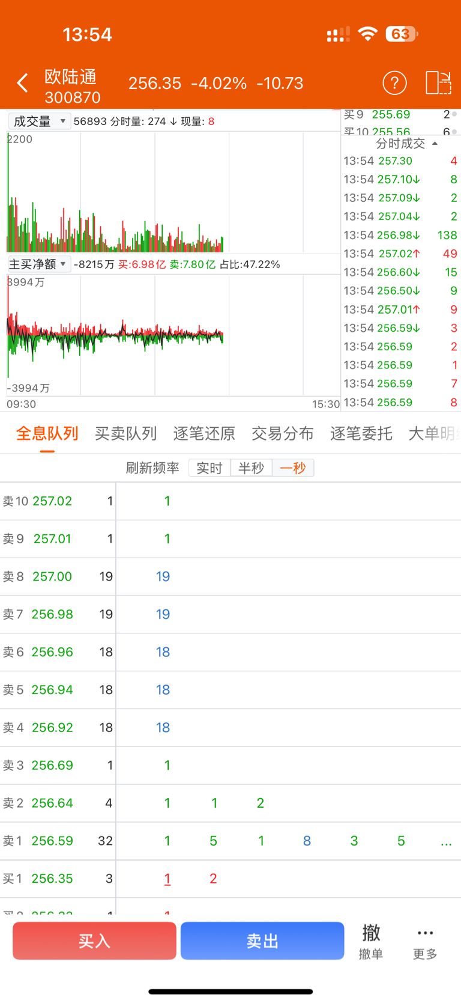Select the 卖6 256.96 row
Viewport: 461px width, 1003px height.
(230, 652)
